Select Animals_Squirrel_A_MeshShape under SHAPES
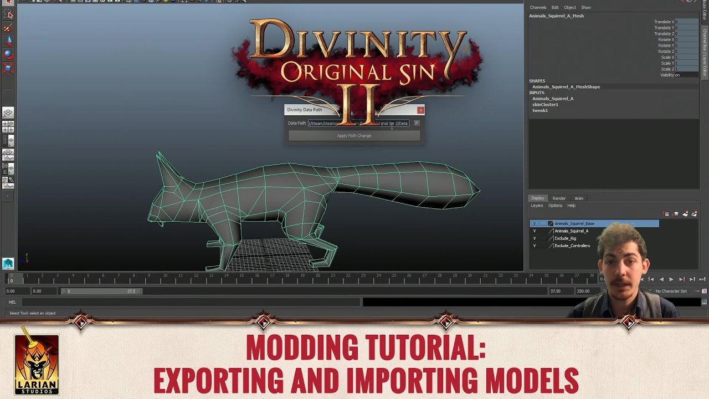The height and width of the screenshot is (399, 709). pos(566,87)
